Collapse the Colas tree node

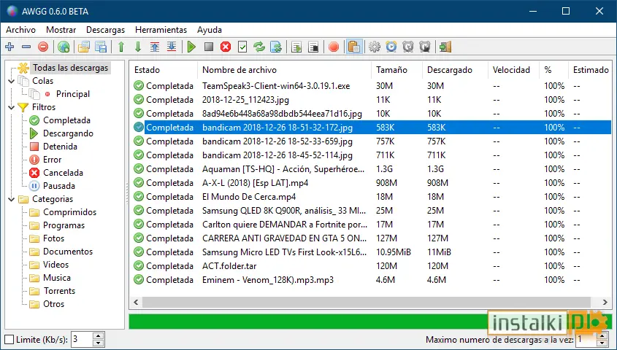coord(12,81)
